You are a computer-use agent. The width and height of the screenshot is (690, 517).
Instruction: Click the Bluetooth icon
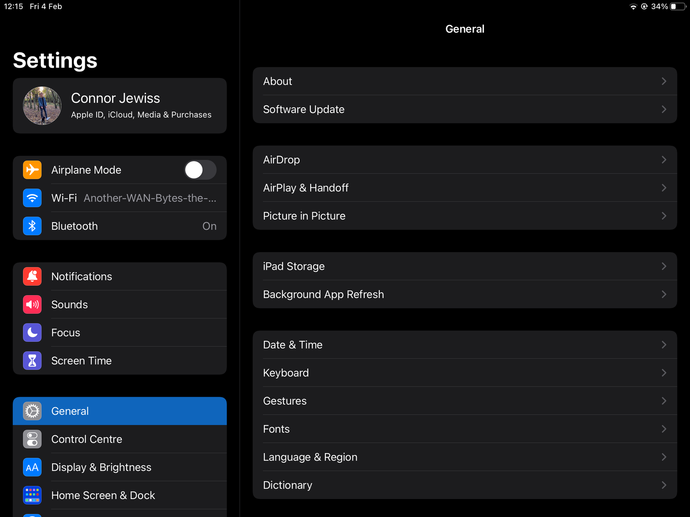(x=32, y=226)
